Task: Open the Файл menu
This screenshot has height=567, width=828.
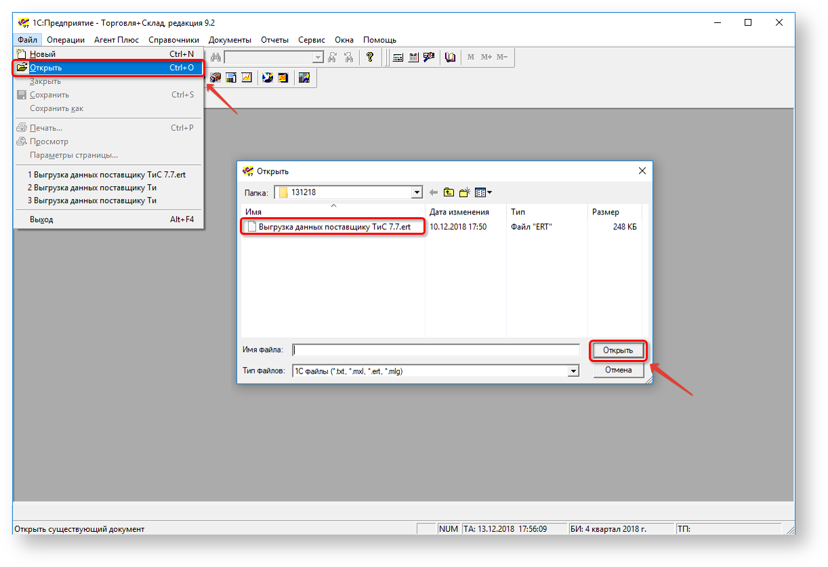Action: pos(28,40)
